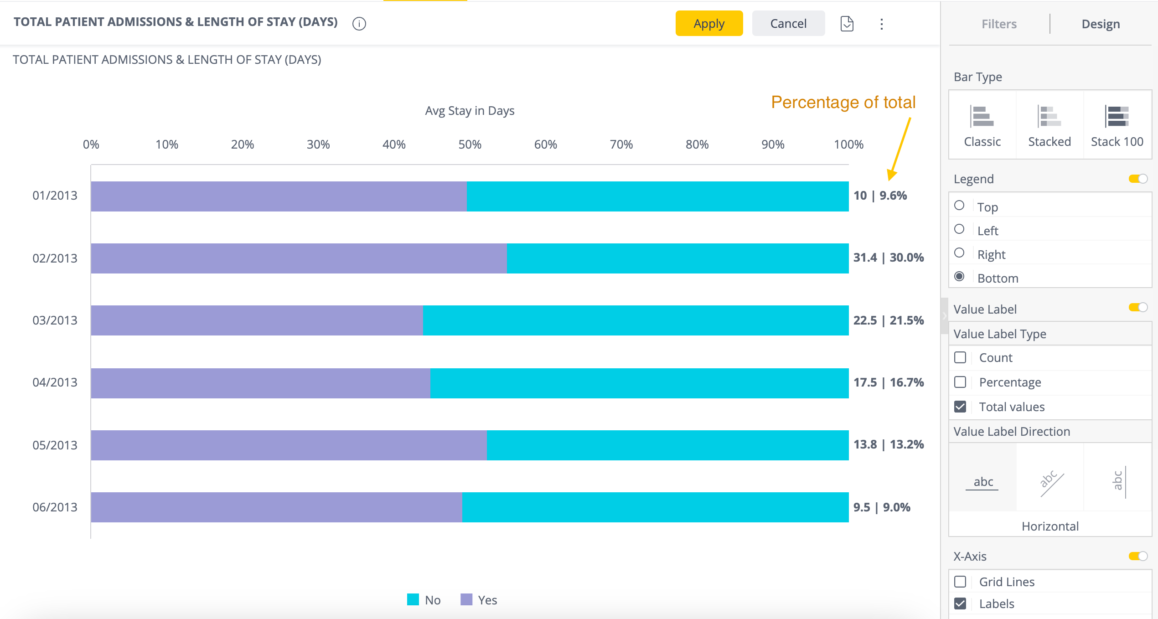Open the Design tab
1158x619 pixels.
pyautogui.click(x=1101, y=24)
